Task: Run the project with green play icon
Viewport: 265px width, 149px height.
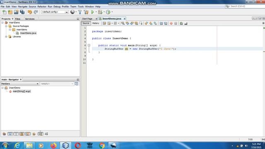Action: coord(92,12)
